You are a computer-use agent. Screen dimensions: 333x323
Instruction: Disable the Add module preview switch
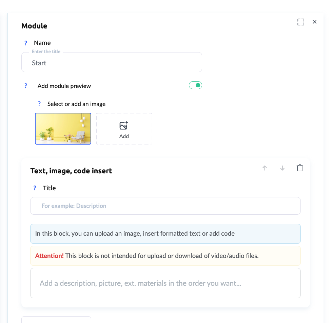click(195, 85)
